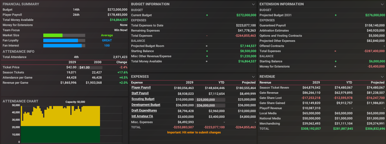Collapse the Revenue panel chevron
The image size is (386, 144).
coord(382,77)
